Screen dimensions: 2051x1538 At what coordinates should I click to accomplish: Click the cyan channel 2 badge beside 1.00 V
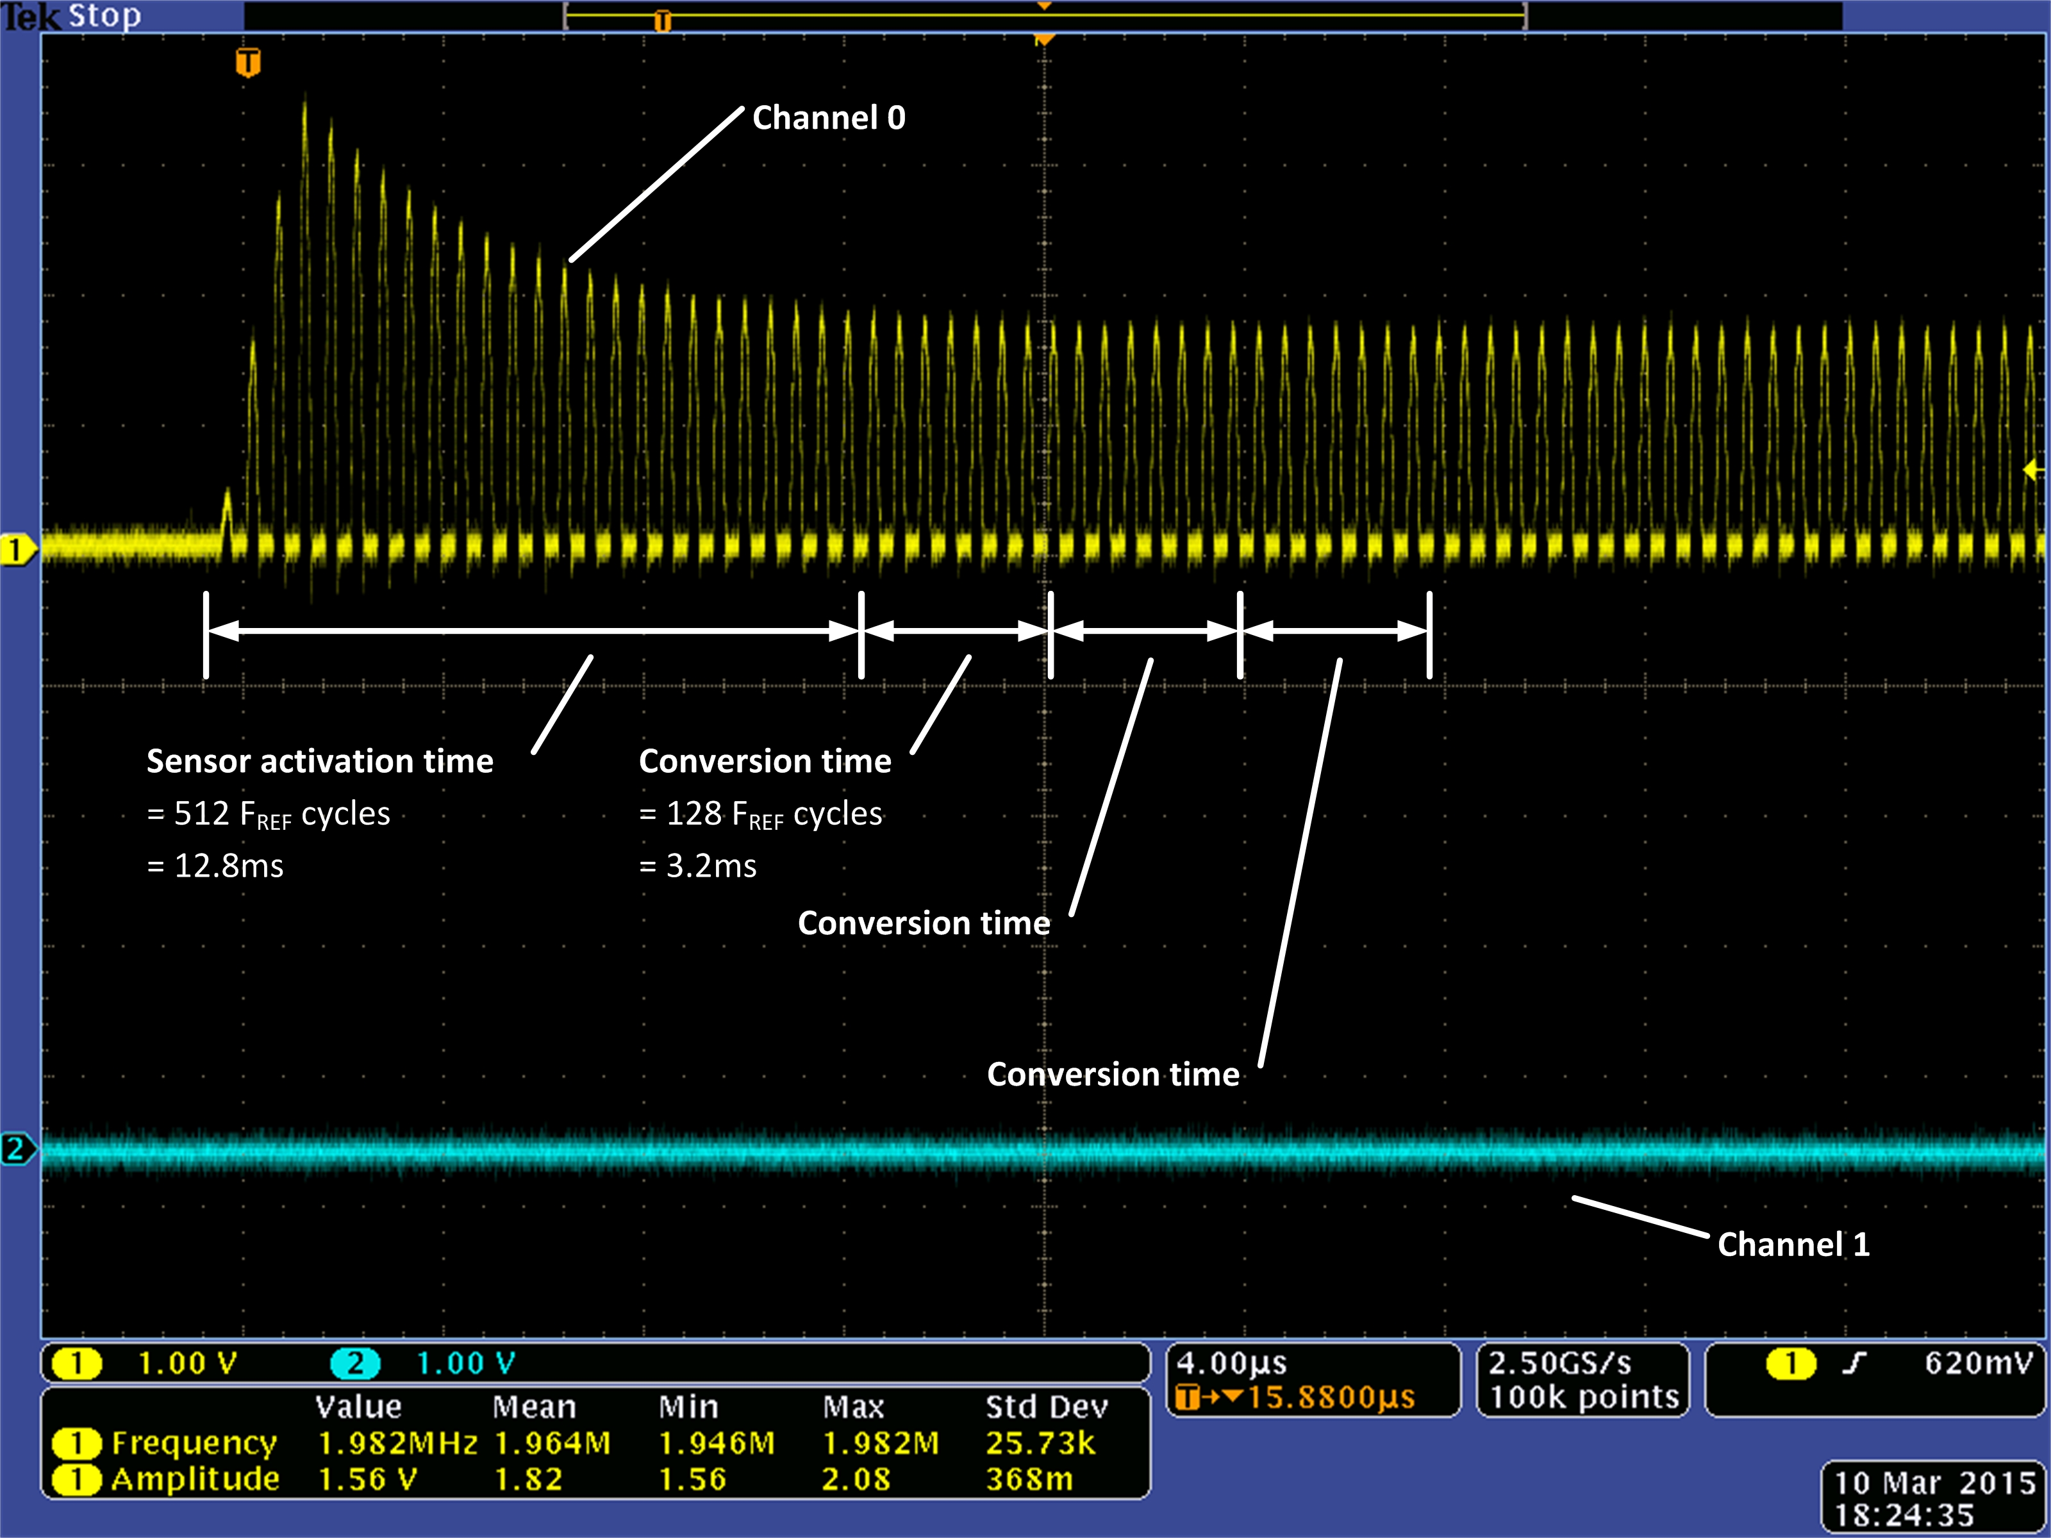(x=355, y=1363)
